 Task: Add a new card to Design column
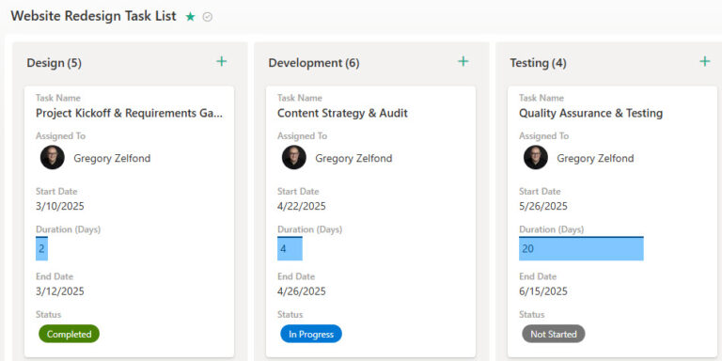pos(222,61)
